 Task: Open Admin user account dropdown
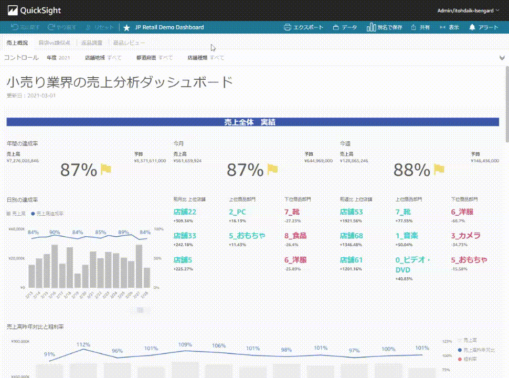tap(468, 10)
